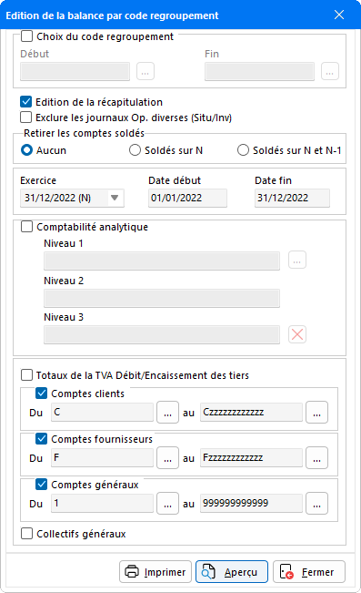Click the red X clear button beside Niveau 3

point(297,334)
